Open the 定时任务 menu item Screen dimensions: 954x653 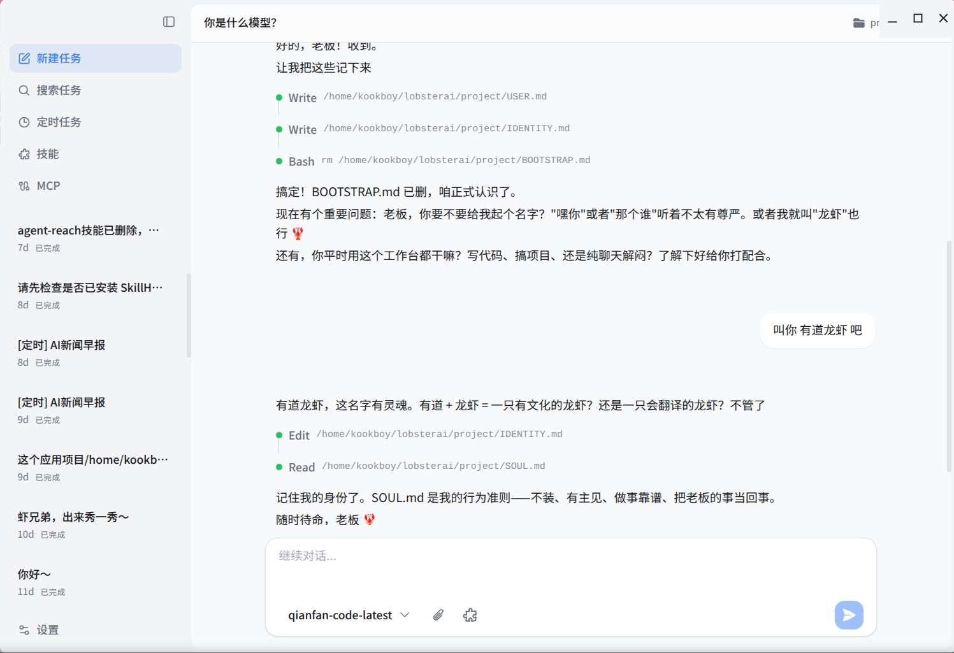96,122
